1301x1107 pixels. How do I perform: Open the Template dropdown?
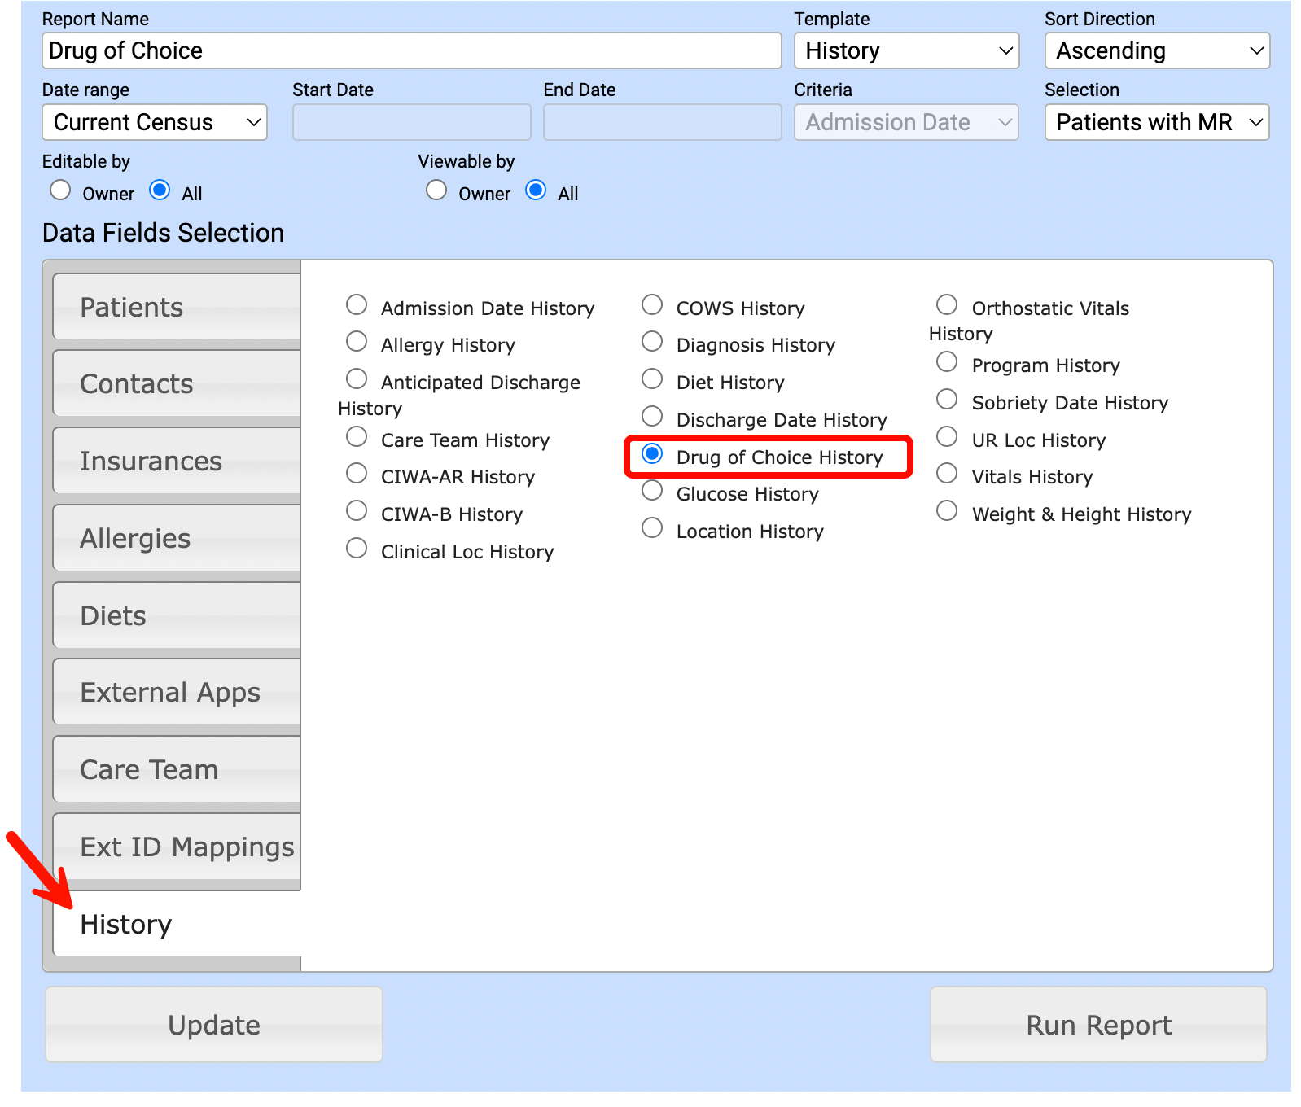pos(906,50)
